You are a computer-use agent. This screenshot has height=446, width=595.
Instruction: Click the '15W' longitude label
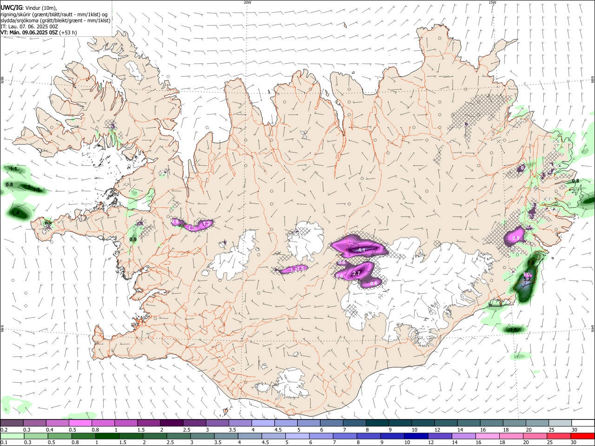tap(492, 2)
